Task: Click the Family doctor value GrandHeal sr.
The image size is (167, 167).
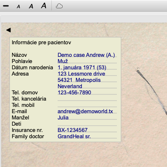Action: tap(87, 136)
